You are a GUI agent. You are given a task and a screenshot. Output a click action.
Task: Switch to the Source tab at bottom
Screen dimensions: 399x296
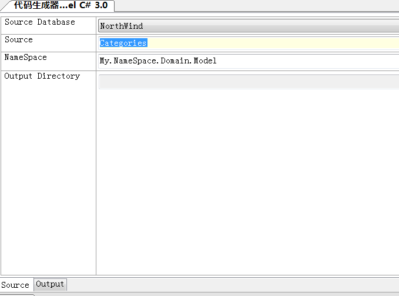(x=16, y=285)
